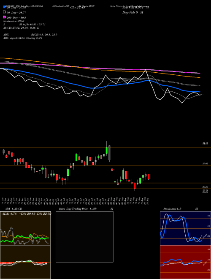
Task: Click the 'Day Vol: 0 M' label
Action: [133, 12]
